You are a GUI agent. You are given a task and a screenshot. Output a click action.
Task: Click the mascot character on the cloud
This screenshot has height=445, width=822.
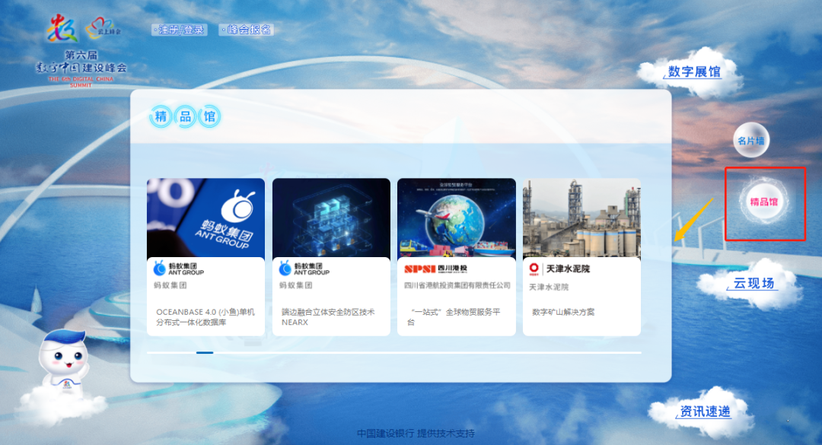click(x=63, y=360)
